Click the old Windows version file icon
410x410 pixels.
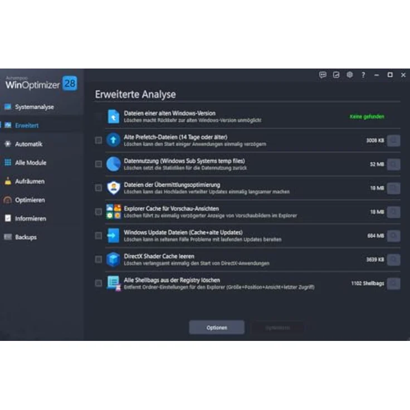[114, 116]
